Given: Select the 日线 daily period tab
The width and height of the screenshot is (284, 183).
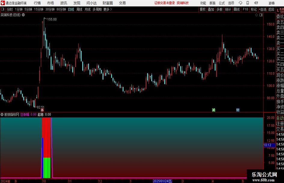Looking at the screenshot, I should pos(71,9).
